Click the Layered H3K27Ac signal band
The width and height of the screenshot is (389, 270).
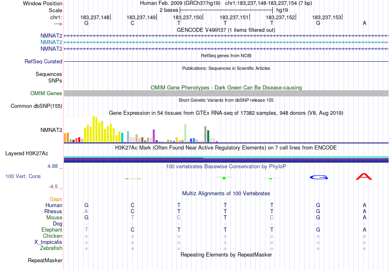[226, 159]
